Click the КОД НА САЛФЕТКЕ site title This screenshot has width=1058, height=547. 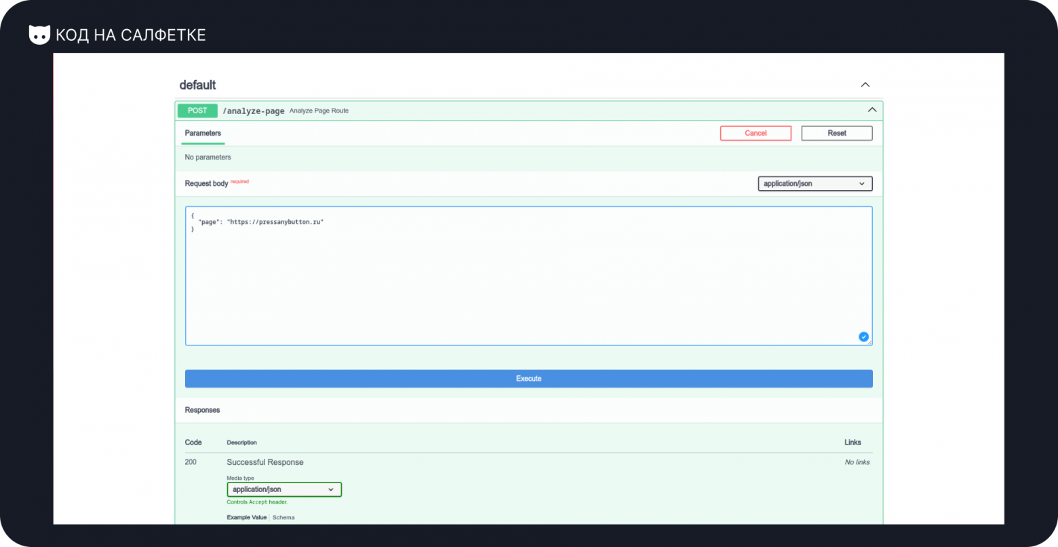click(x=130, y=35)
